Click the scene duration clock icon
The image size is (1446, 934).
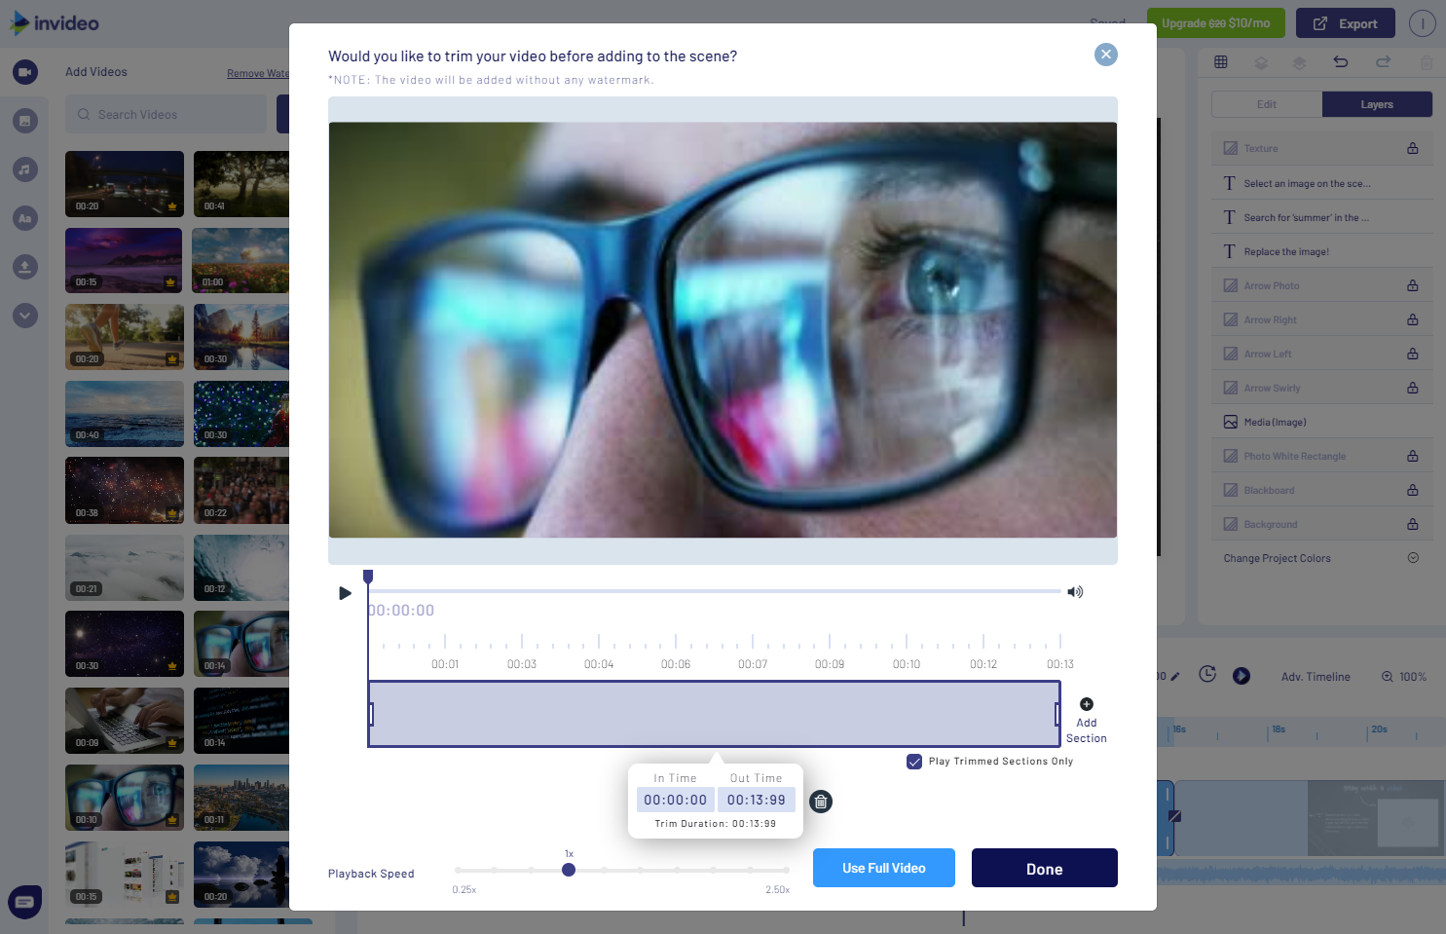point(1207,674)
